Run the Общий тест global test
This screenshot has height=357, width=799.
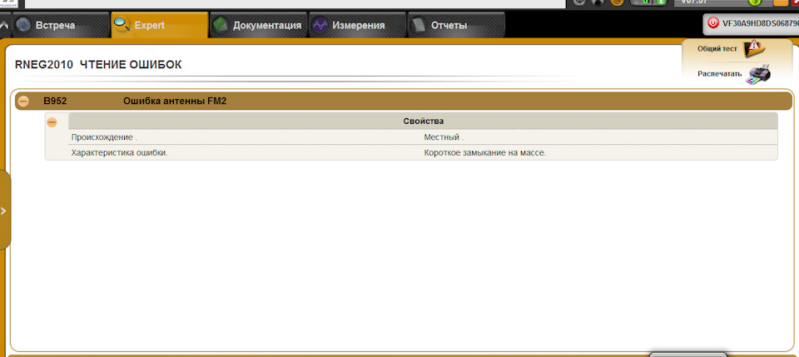coord(717,49)
